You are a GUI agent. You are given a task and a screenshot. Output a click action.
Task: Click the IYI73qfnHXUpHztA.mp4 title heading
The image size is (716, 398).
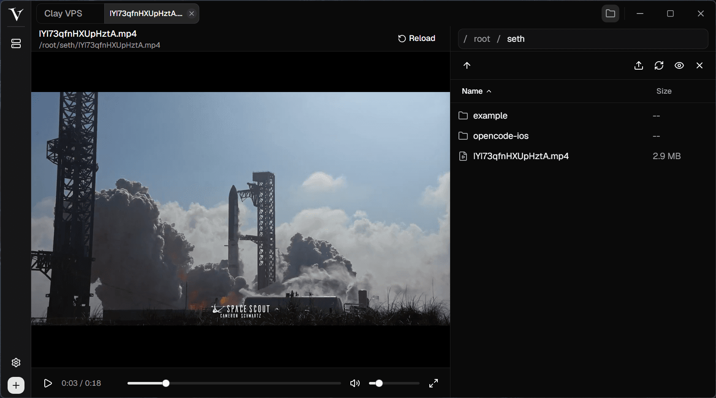click(88, 34)
